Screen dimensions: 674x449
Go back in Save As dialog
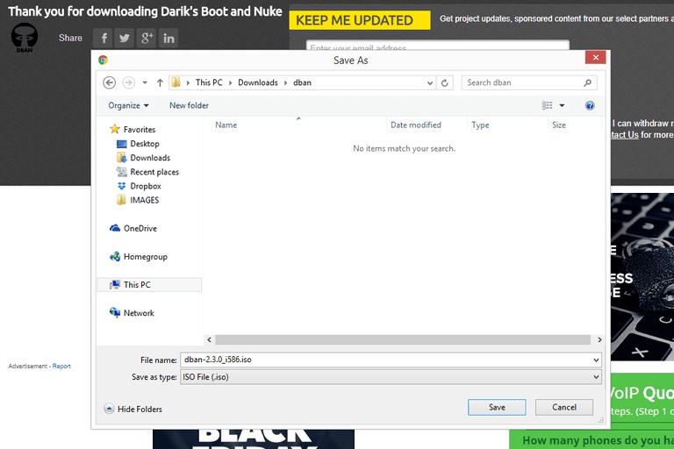[109, 82]
